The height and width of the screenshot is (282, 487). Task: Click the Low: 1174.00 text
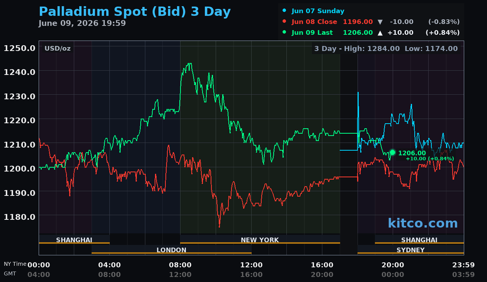click(431, 48)
